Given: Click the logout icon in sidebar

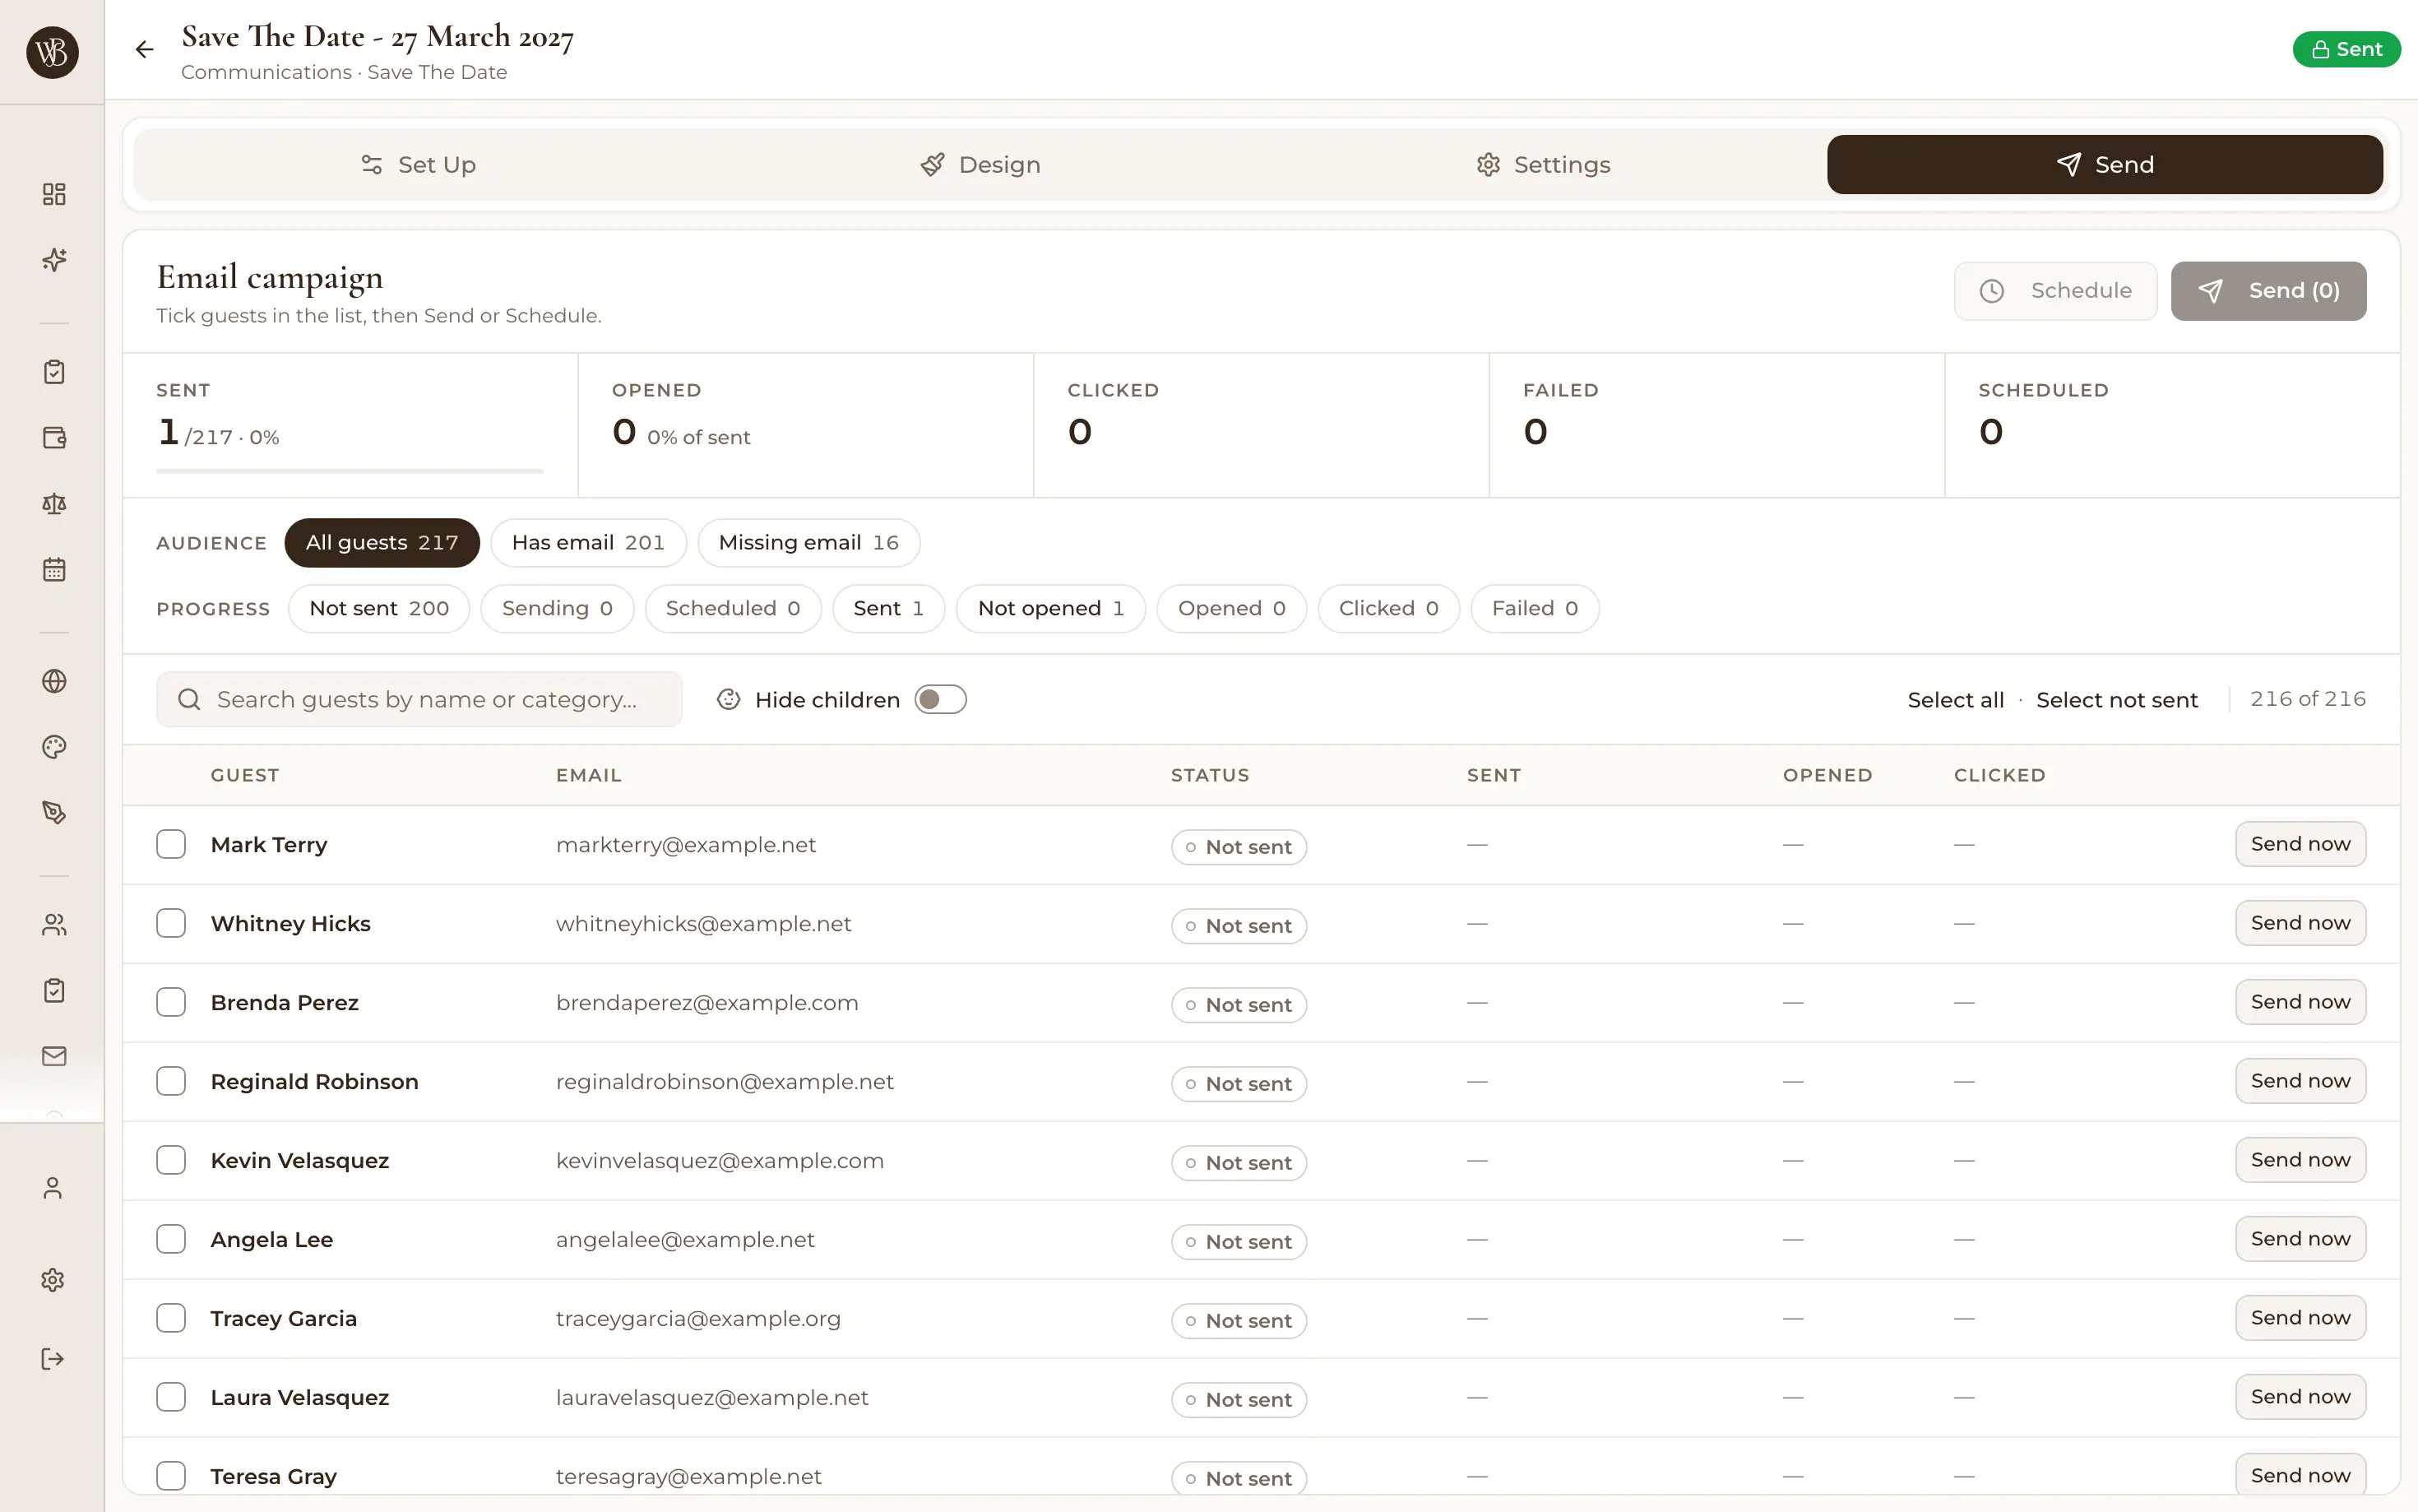Looking at the screenshot, I should coord(53,1359).
